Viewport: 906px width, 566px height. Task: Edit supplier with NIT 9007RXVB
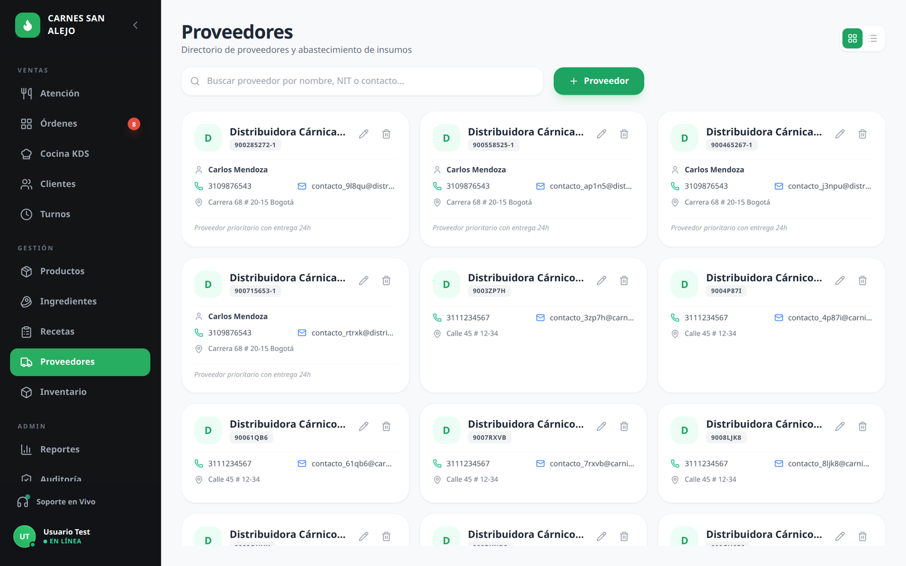coord(601,426)
